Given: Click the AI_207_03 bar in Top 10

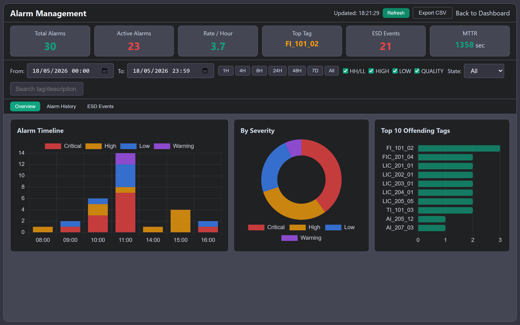Looking at the screenshot, I should coord(432,228).
